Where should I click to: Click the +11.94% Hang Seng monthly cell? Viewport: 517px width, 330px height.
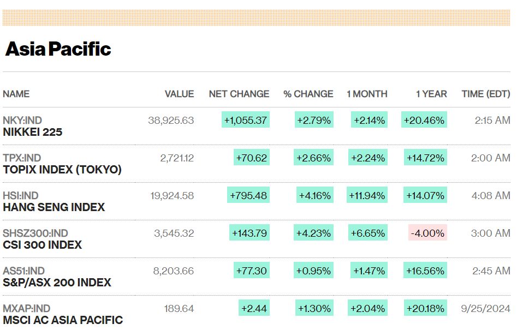coord(367,195)
